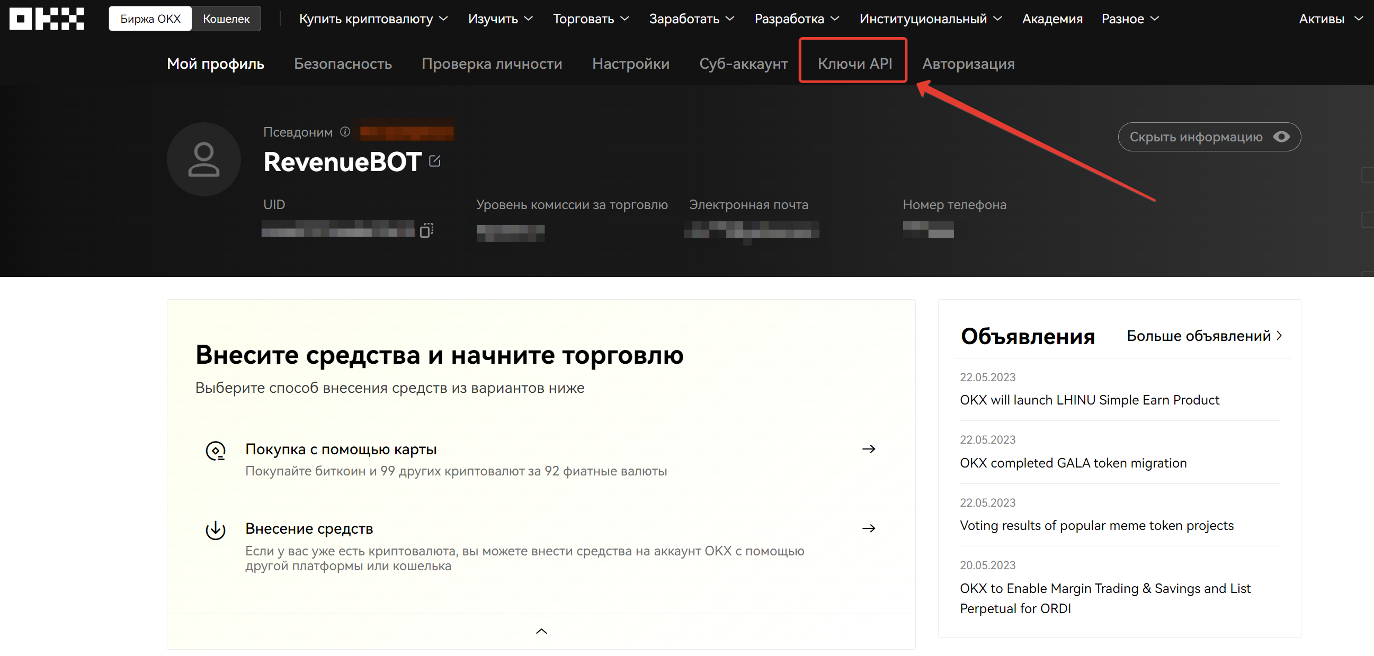Viewport: 1374px width, 656px height.
Task: Toggle Скрыть информацию eye button
Action: point(1209,137)
